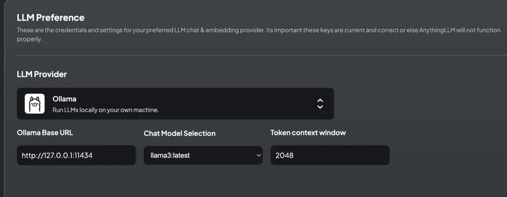Click the "Chat Model Selection" label
The image size is (507, 197).
click(180, 133)
